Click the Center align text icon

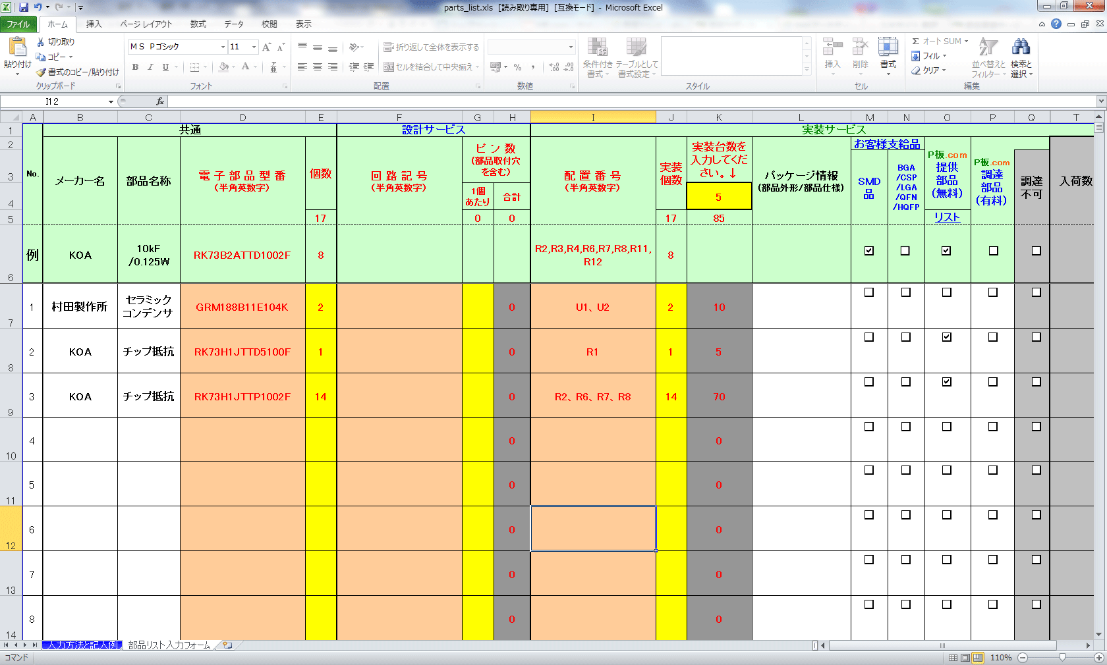coord(318,67)
